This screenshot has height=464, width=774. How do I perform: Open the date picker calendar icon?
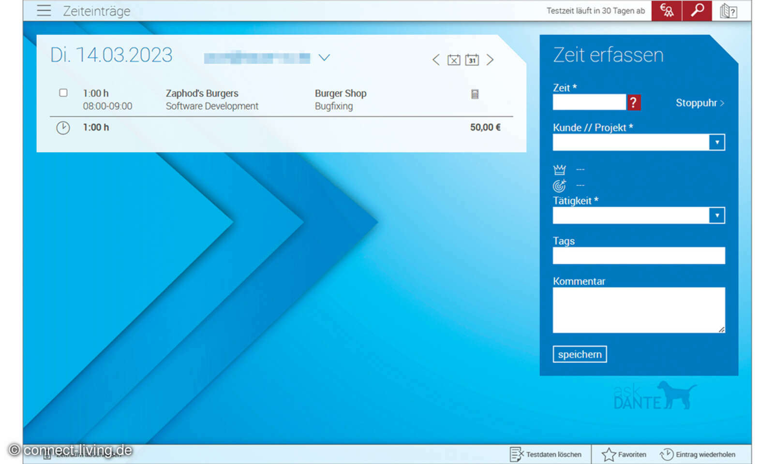pyautogui.click(x=472, y=60)
